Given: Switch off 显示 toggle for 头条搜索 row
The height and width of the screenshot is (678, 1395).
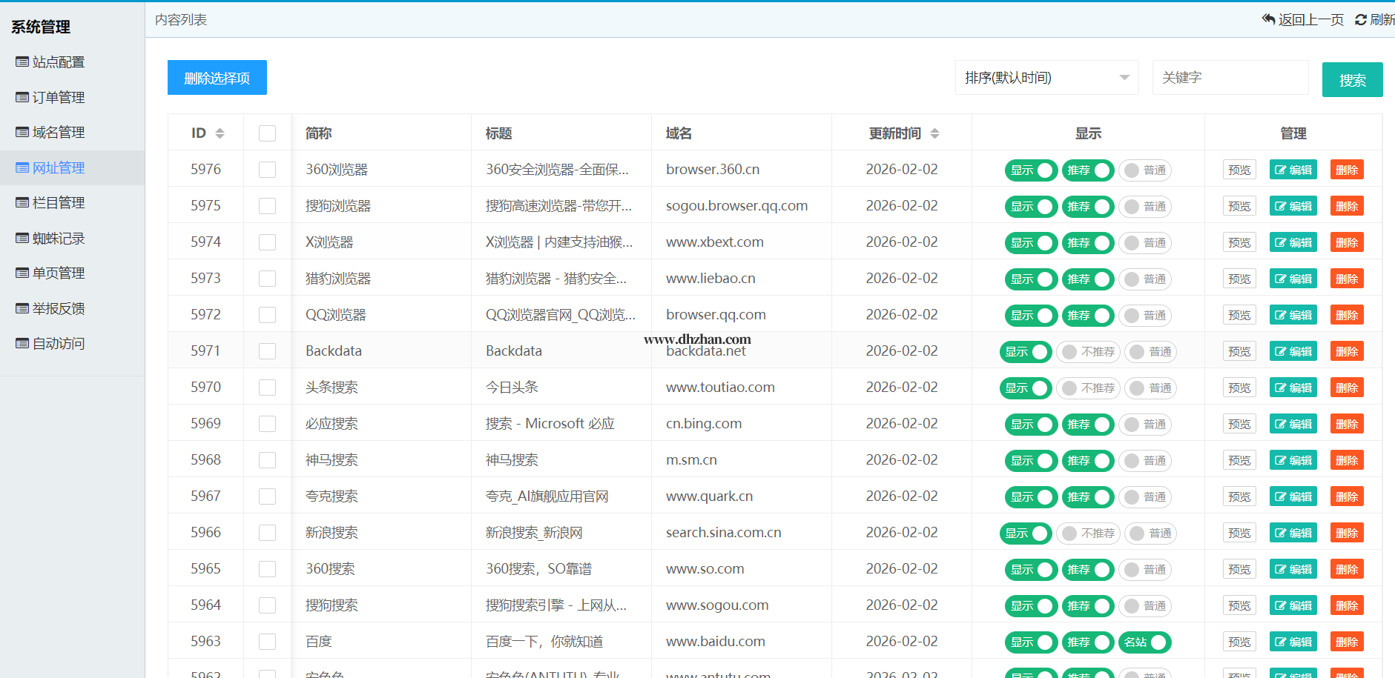Looking at the screenshot, I should click(1025, 388).
